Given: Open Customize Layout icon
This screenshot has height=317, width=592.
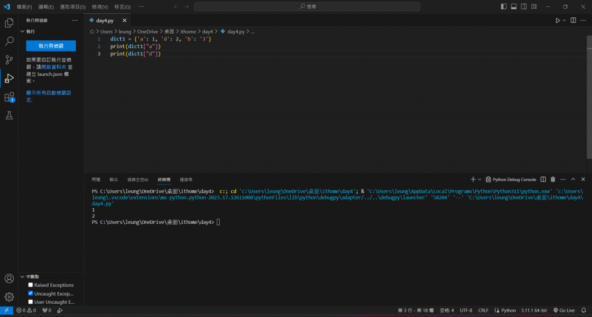Looking at the screenshot, I should (534, 6).
